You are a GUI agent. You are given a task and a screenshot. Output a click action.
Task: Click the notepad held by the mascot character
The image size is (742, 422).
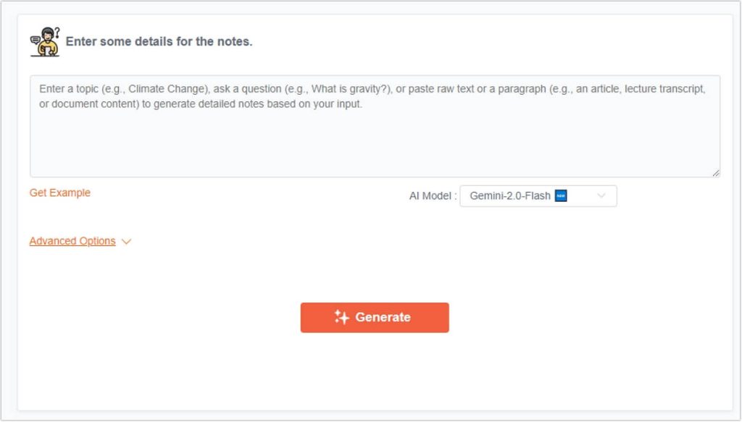(47, 50)
